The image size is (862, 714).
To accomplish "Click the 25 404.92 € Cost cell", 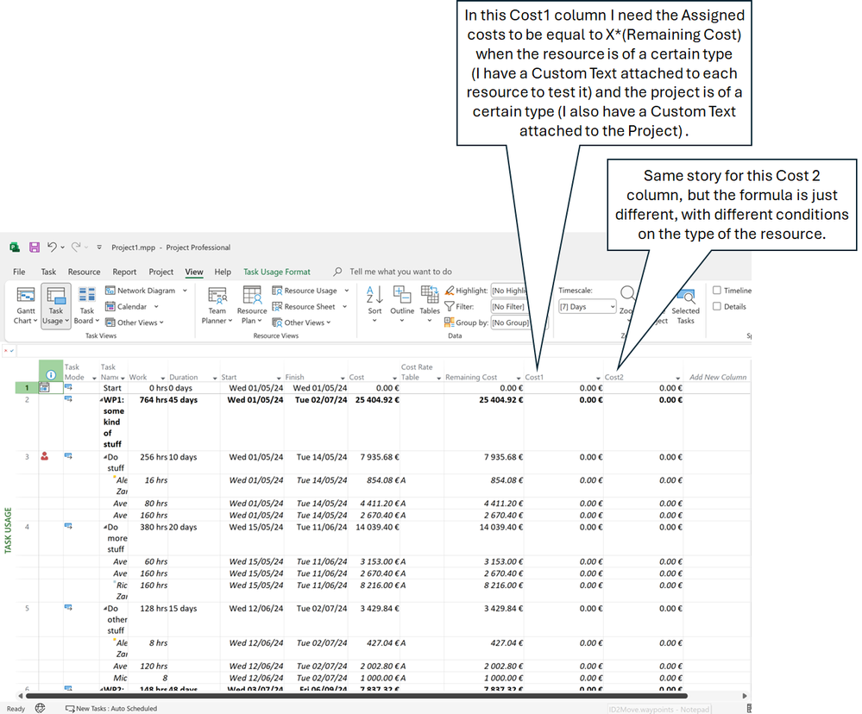I will click(374, 400).
